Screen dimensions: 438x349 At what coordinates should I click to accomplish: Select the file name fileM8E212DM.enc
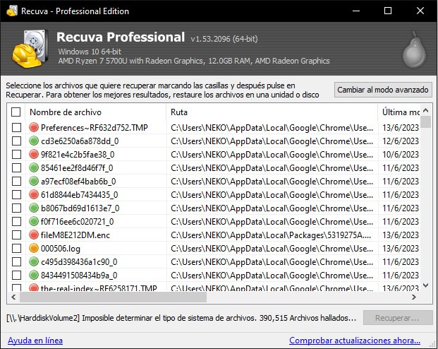75,235
